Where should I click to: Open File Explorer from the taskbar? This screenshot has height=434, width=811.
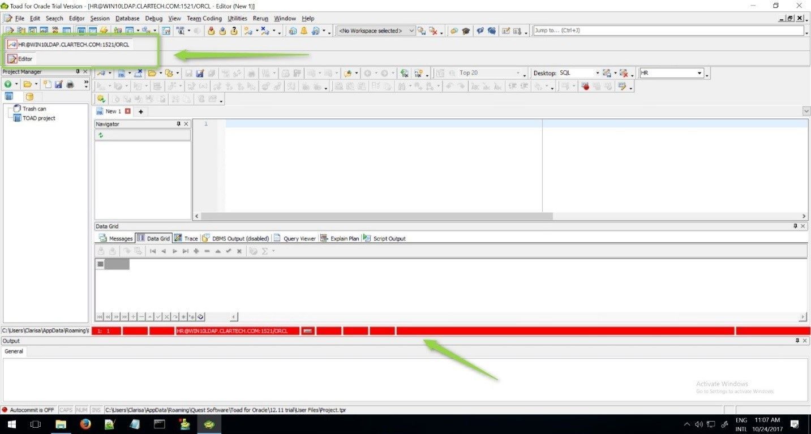click(x=61, y=424)
